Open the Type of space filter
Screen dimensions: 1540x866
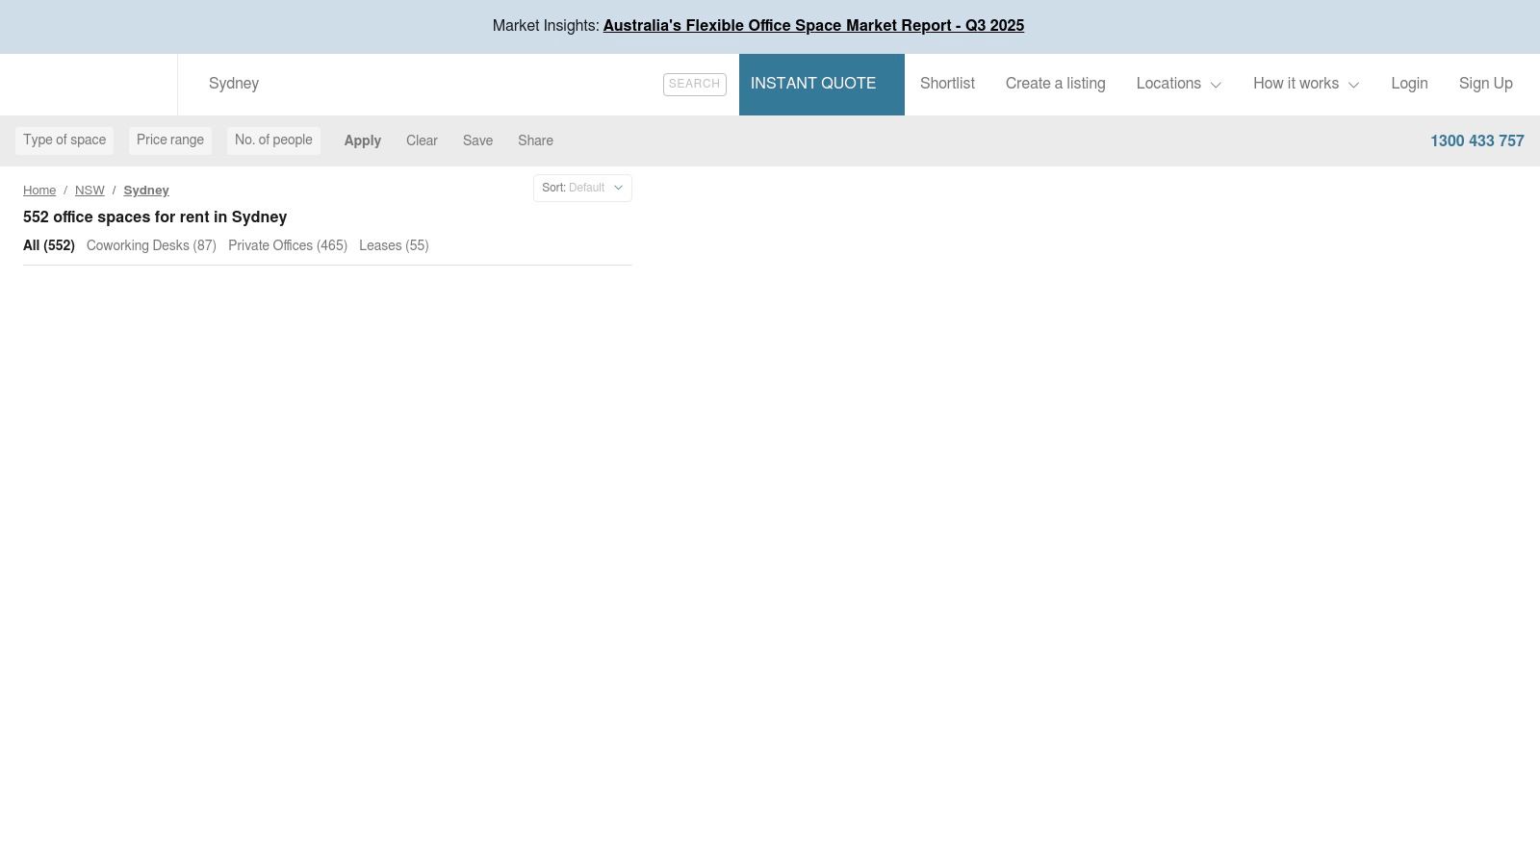pos(64,140)
